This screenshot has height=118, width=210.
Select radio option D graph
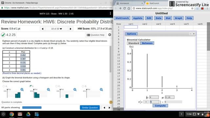point(83,86)
